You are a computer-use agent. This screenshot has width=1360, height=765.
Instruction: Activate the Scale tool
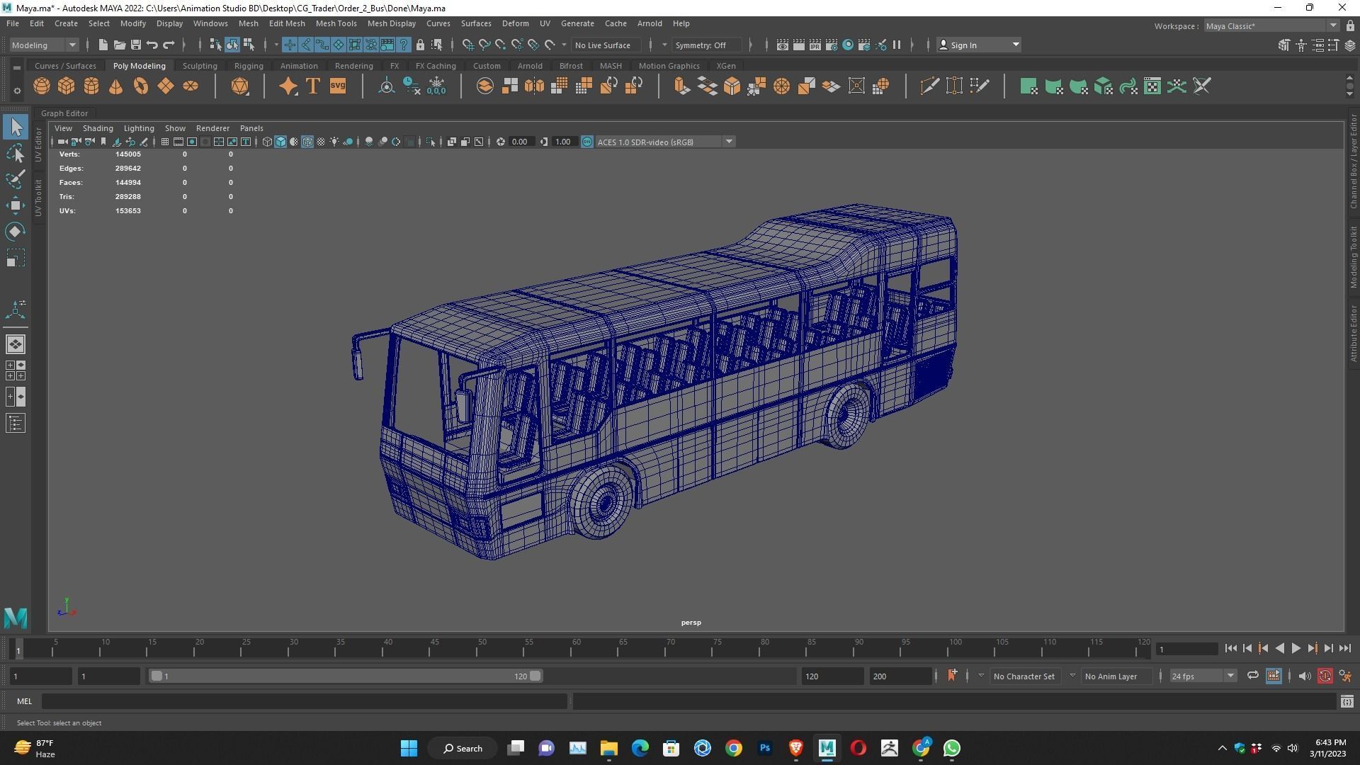[16, 259]
